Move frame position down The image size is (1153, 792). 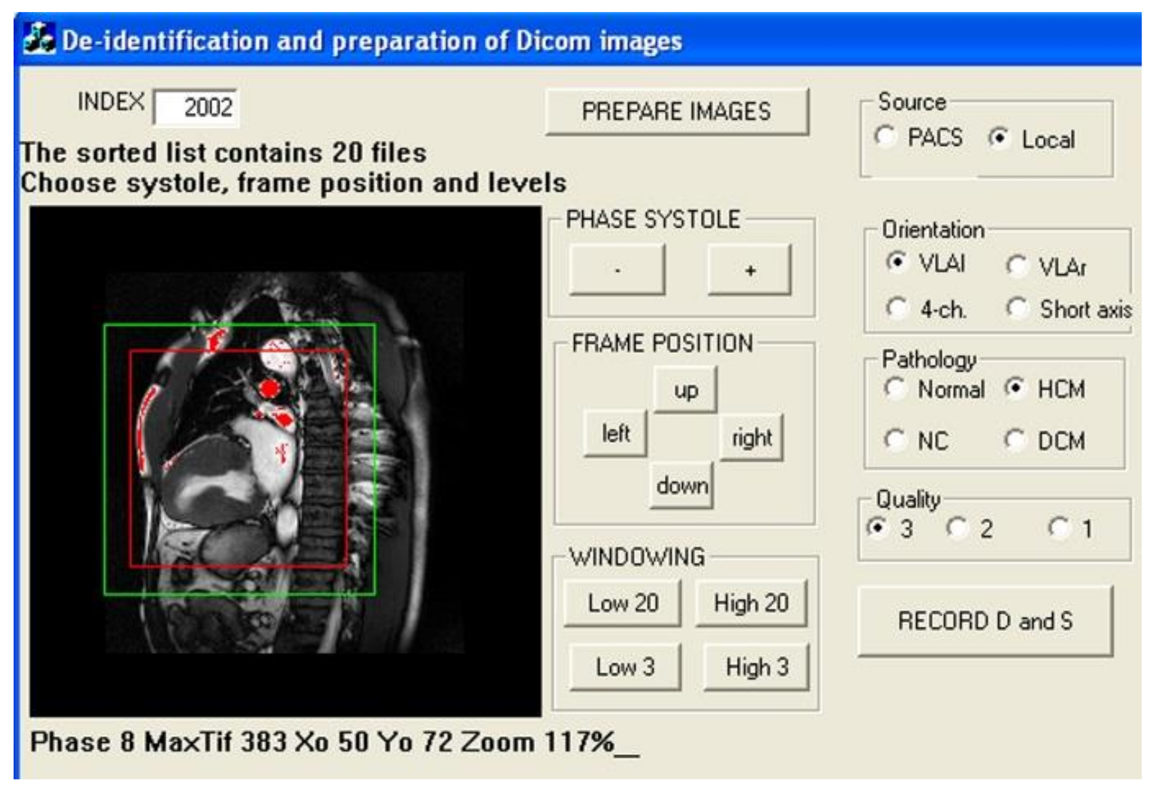point(682,485)
